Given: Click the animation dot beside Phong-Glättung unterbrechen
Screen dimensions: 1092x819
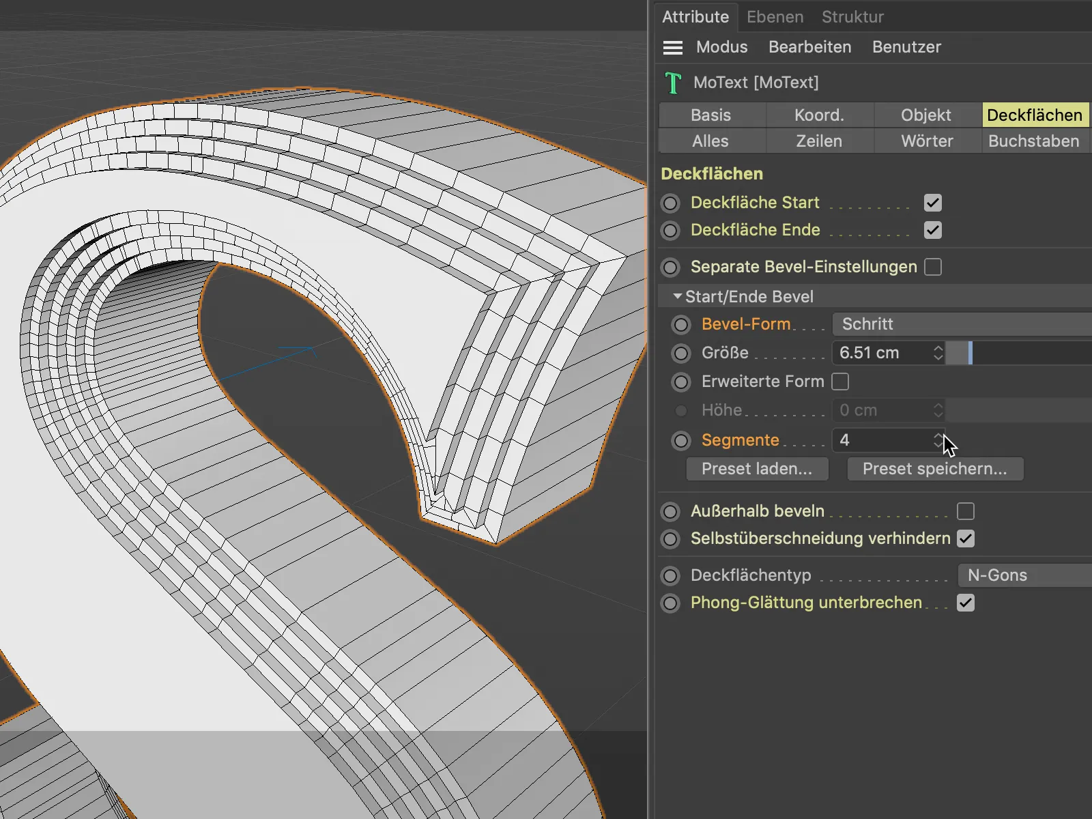Looking at the screenshot, I should (x=671, y=603).
